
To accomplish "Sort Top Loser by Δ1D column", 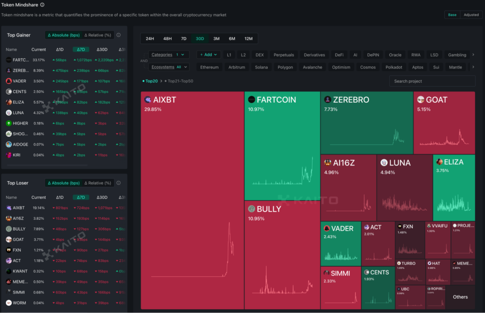I will click(60, 197).
